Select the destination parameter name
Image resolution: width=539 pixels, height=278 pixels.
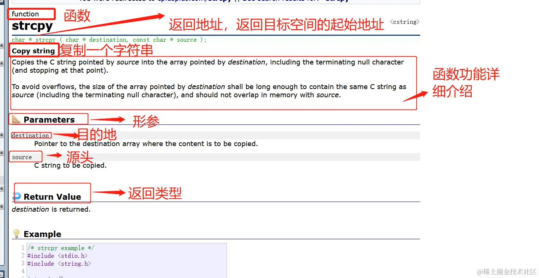(x=30, y=136)
